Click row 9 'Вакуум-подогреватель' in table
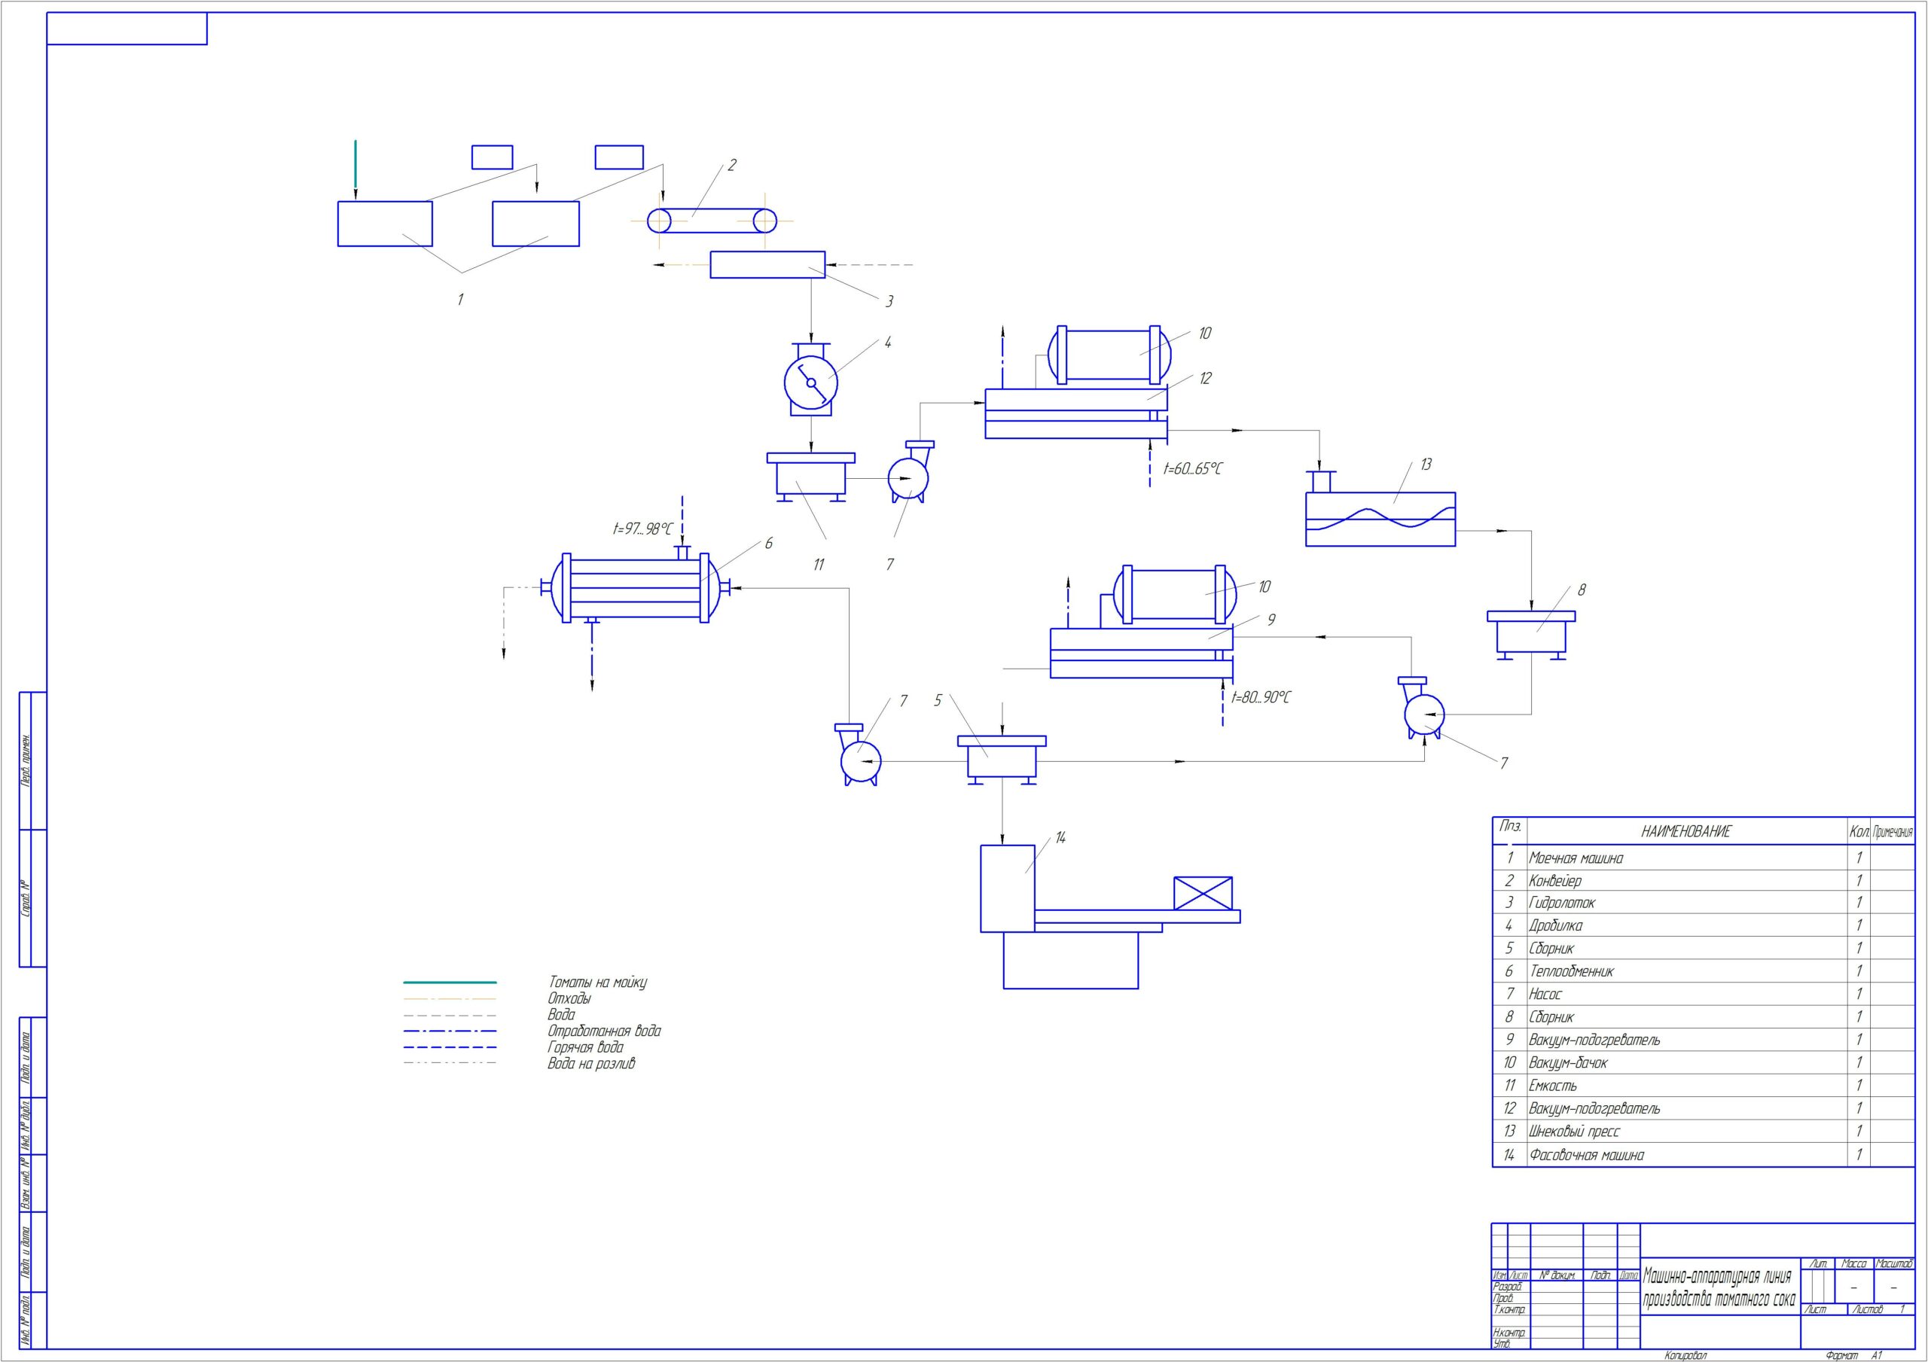The height and width of the screenshot is (1362, 1928). point(1703,1040)
